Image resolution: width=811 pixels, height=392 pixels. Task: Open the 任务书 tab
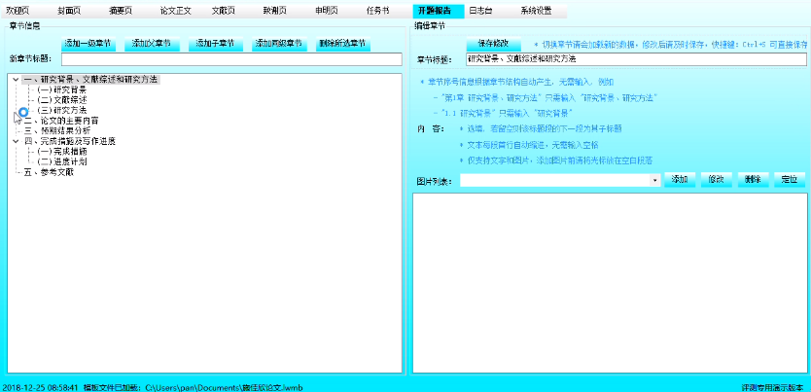click(x=377, y=11)
